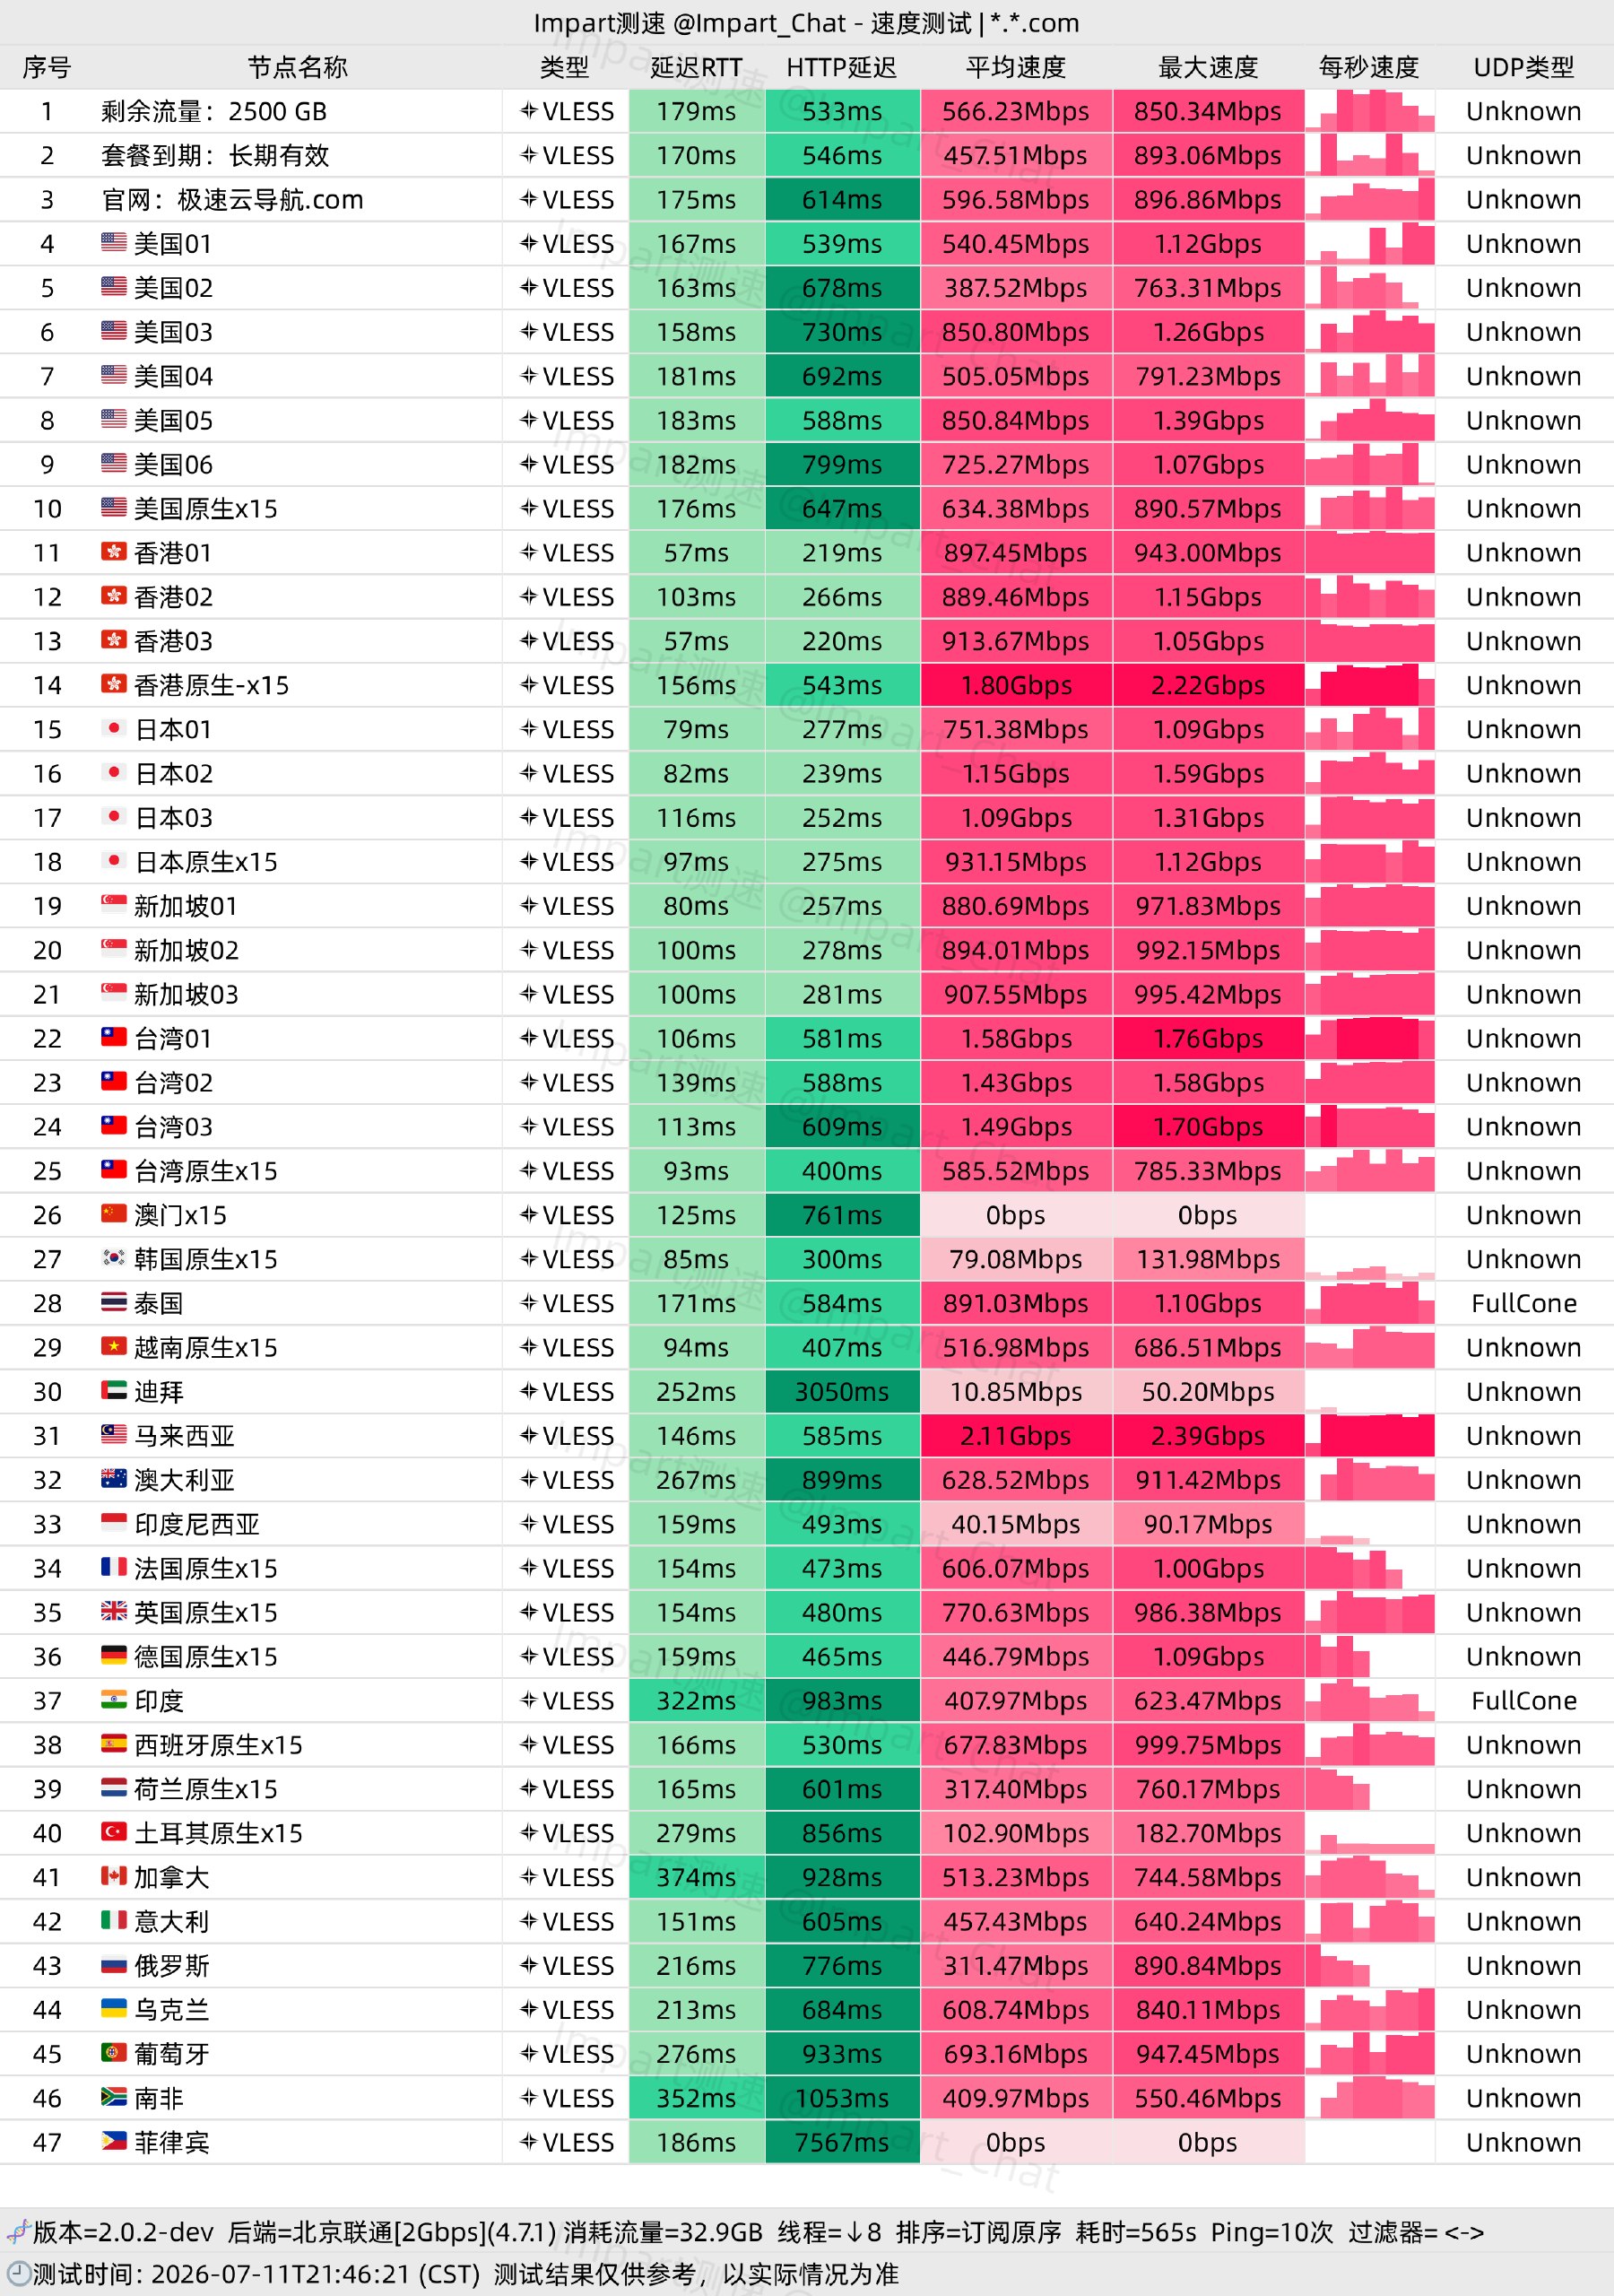The image size is (1614, 2296).
Task: Click the 延迟RTT column header
Action: click(x=696, y=67)
